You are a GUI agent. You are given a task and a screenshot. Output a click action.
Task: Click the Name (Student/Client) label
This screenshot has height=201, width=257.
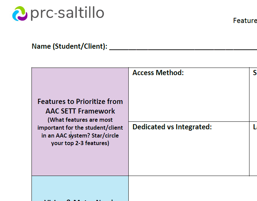click(69, 46)
